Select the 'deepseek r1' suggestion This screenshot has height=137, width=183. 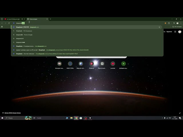point(87,39)
